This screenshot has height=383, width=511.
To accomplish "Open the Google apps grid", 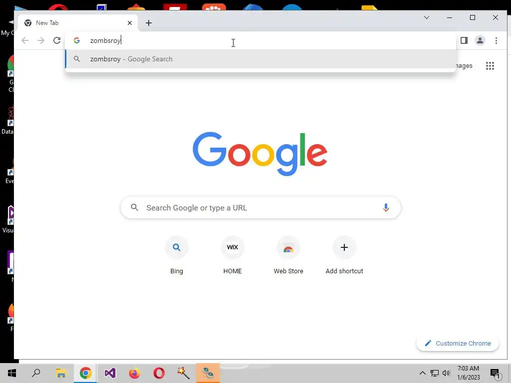I will [490, 66].
